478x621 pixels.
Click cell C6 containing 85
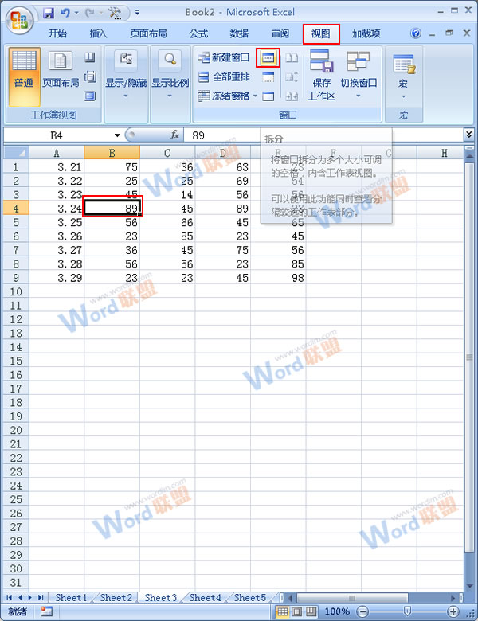click(x=167, y=236)
